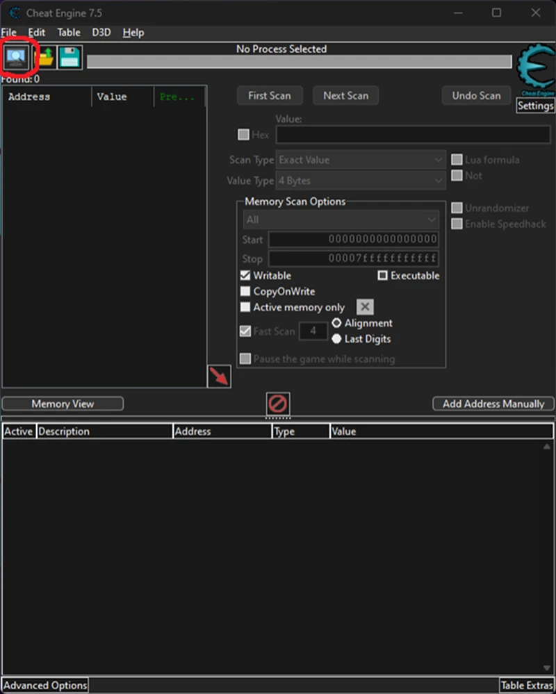Open the Scan Type dropdown
Screen dimensions: 556x694
pyautogui.click(x=361, y=160)
